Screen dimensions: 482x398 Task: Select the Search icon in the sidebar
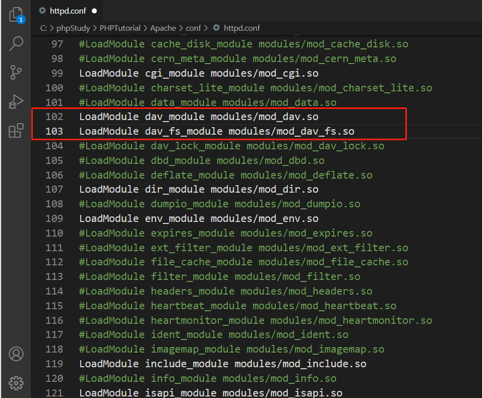click(16, 44)
